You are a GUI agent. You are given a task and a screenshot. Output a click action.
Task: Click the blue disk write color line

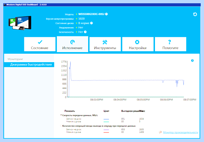click(x=106, y=119)
